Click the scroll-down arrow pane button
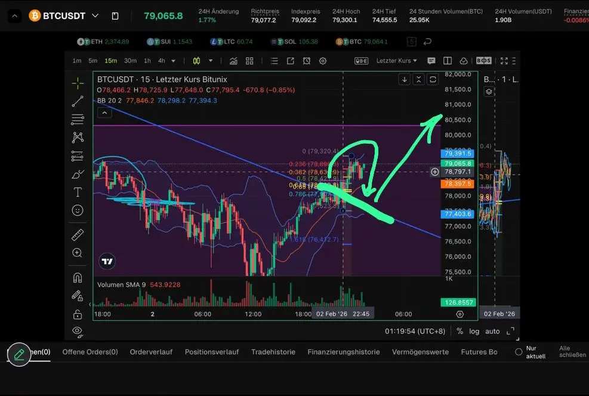 (404, 79)
